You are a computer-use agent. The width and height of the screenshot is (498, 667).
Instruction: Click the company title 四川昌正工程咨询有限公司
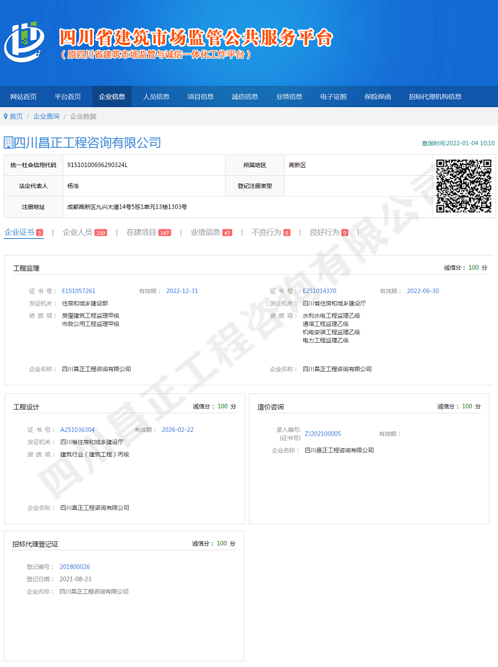(88, 143)
